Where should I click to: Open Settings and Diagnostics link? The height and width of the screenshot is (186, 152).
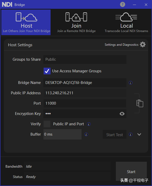click(122, 45)
